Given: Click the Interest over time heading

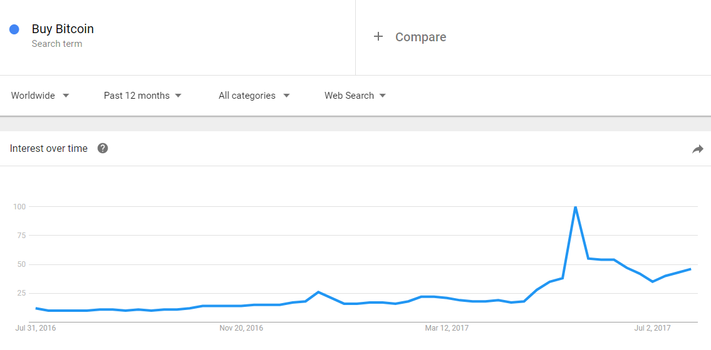Looking at the screenshot, I should click(49, 149).
